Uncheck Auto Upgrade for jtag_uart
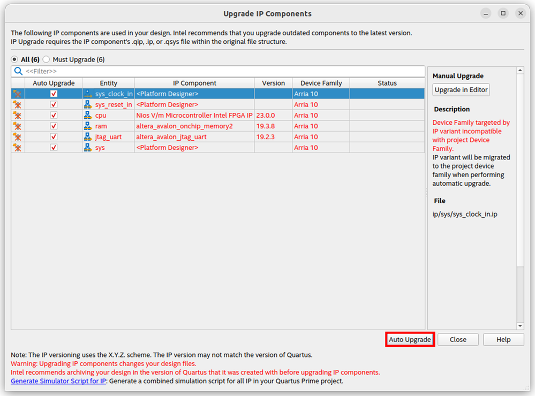The width and height of the screenshot is (535, 396). click(54, 137)
